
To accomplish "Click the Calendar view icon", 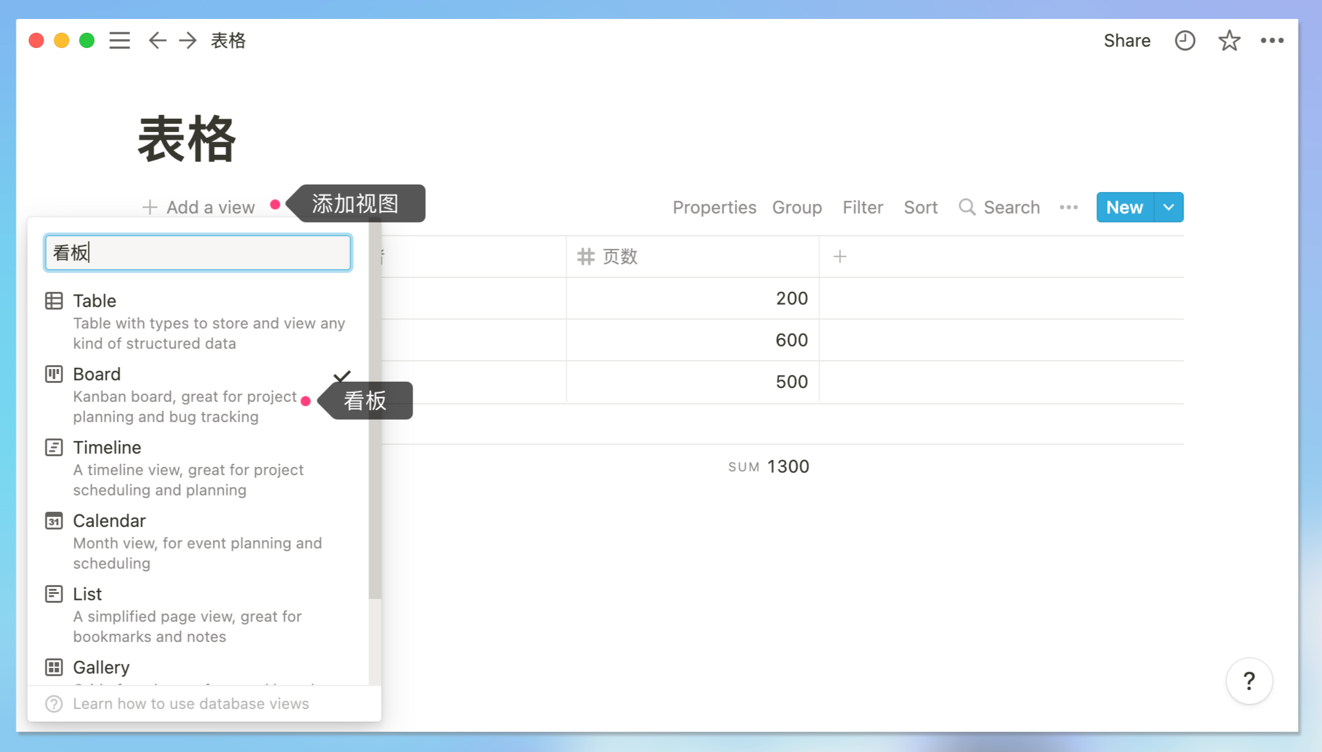I will 54,521.
